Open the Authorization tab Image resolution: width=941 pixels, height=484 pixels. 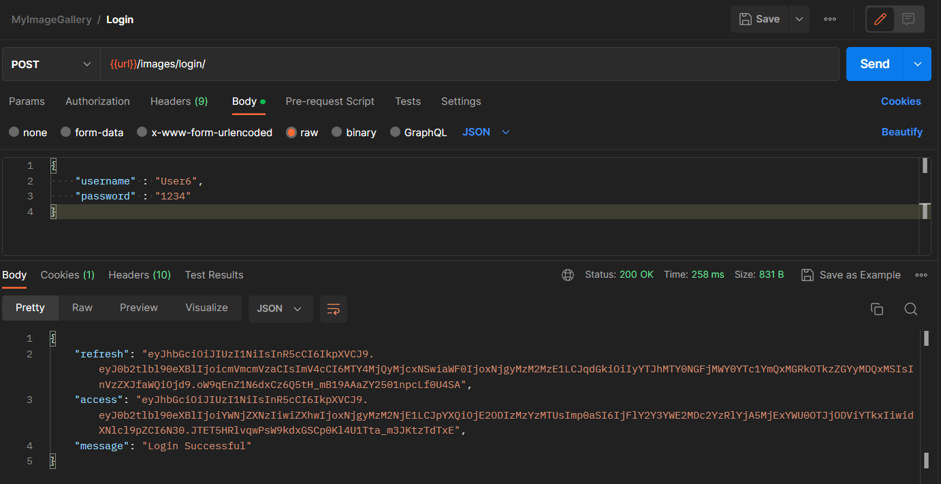tap(97, 101)
